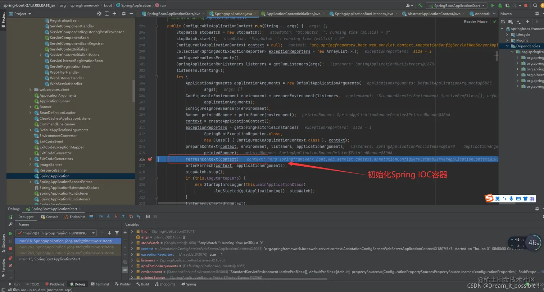Click red Stop icon in debug sidebar
The height and width of the screenshot is (292, 544).
tap(10, 249)
